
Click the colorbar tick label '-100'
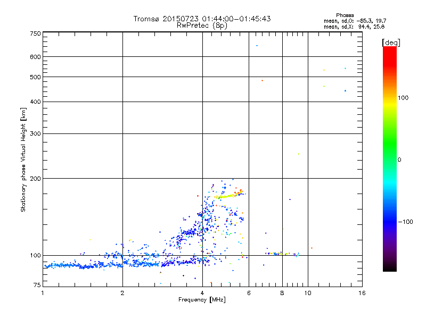pyautogui.click(x=405, y=222)
